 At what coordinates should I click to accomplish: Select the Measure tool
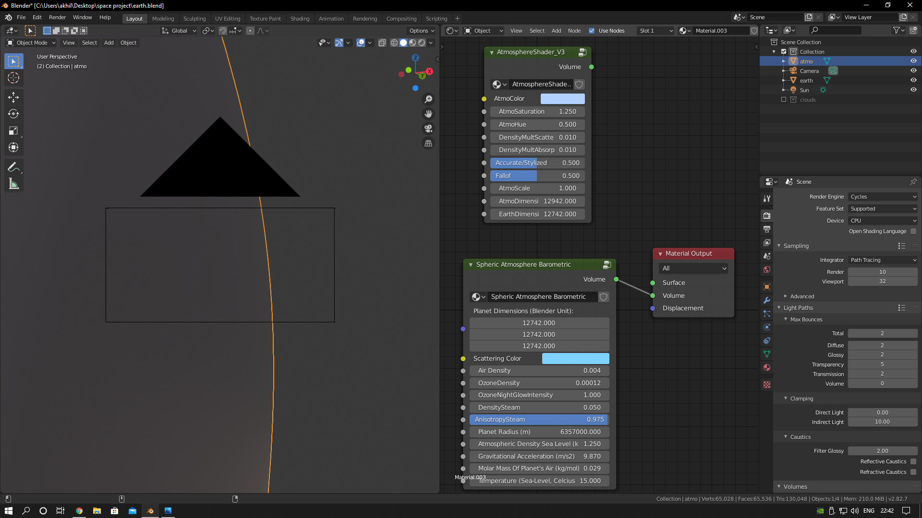point(13,184)
